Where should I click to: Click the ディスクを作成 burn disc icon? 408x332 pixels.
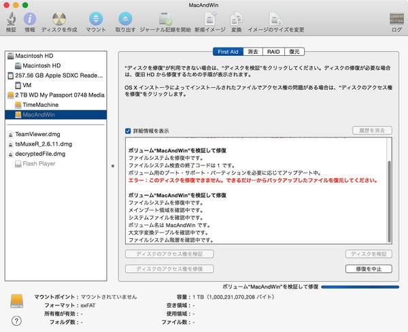(x=59, y=19)
